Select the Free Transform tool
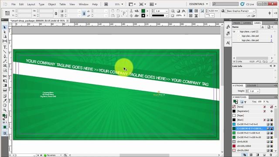Viewport: 279px width, 157px height. [x=5, y=81]
